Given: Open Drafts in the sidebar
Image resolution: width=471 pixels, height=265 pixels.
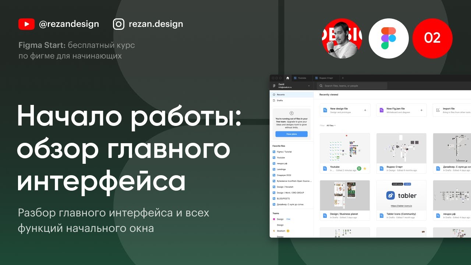Looking at the screenshot, I should 291,100.
